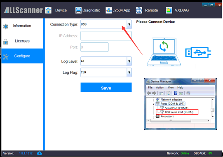Viewport: 223px width, 157px height.
Task: Click the Save button
Action: (x=106, y=87)
